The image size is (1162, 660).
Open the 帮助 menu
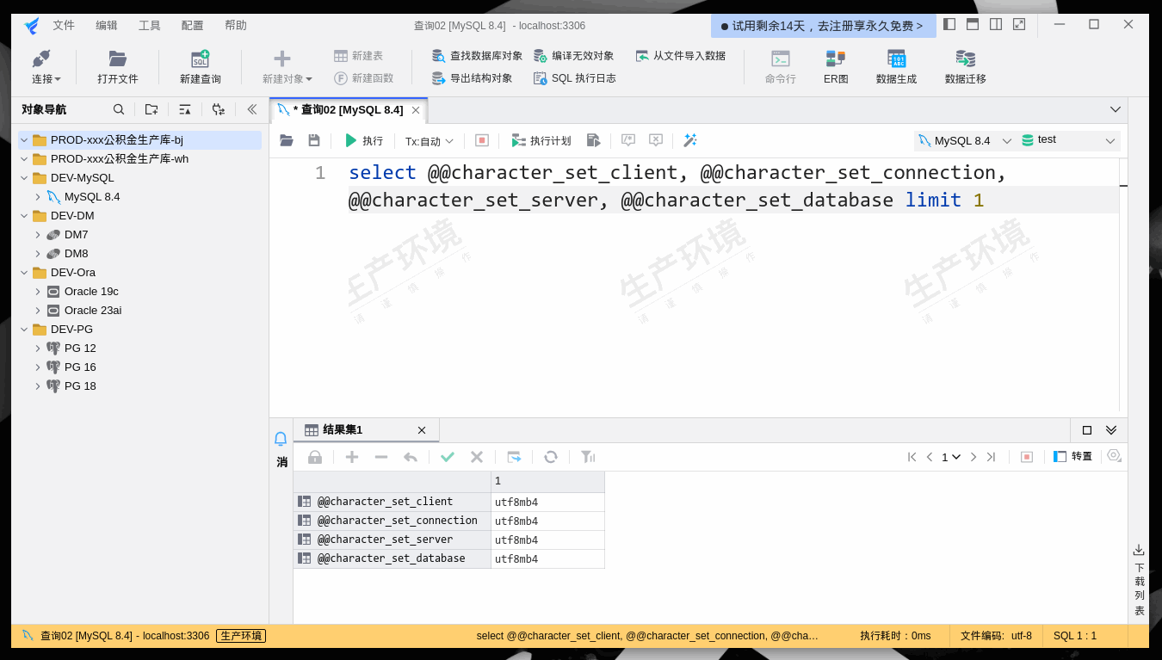(236, 25)
